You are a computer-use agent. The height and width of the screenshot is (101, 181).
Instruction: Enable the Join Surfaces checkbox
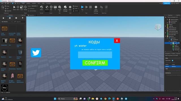(29, 11)
